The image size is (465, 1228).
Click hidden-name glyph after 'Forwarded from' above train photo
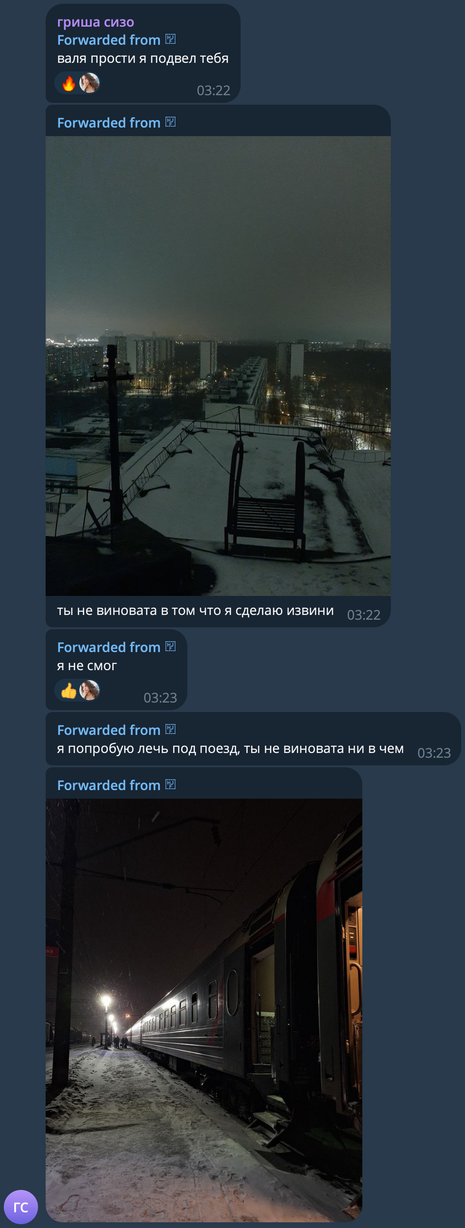[x=171, y=785]
